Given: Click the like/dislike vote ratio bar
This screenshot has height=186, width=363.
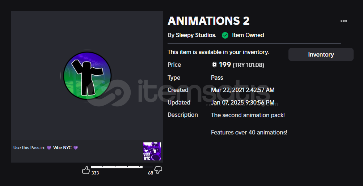Looking at the screenshot, I should (x=122, y=167).
